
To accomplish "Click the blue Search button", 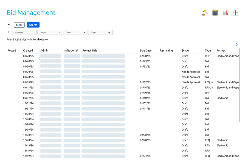I will pos(33,25).
